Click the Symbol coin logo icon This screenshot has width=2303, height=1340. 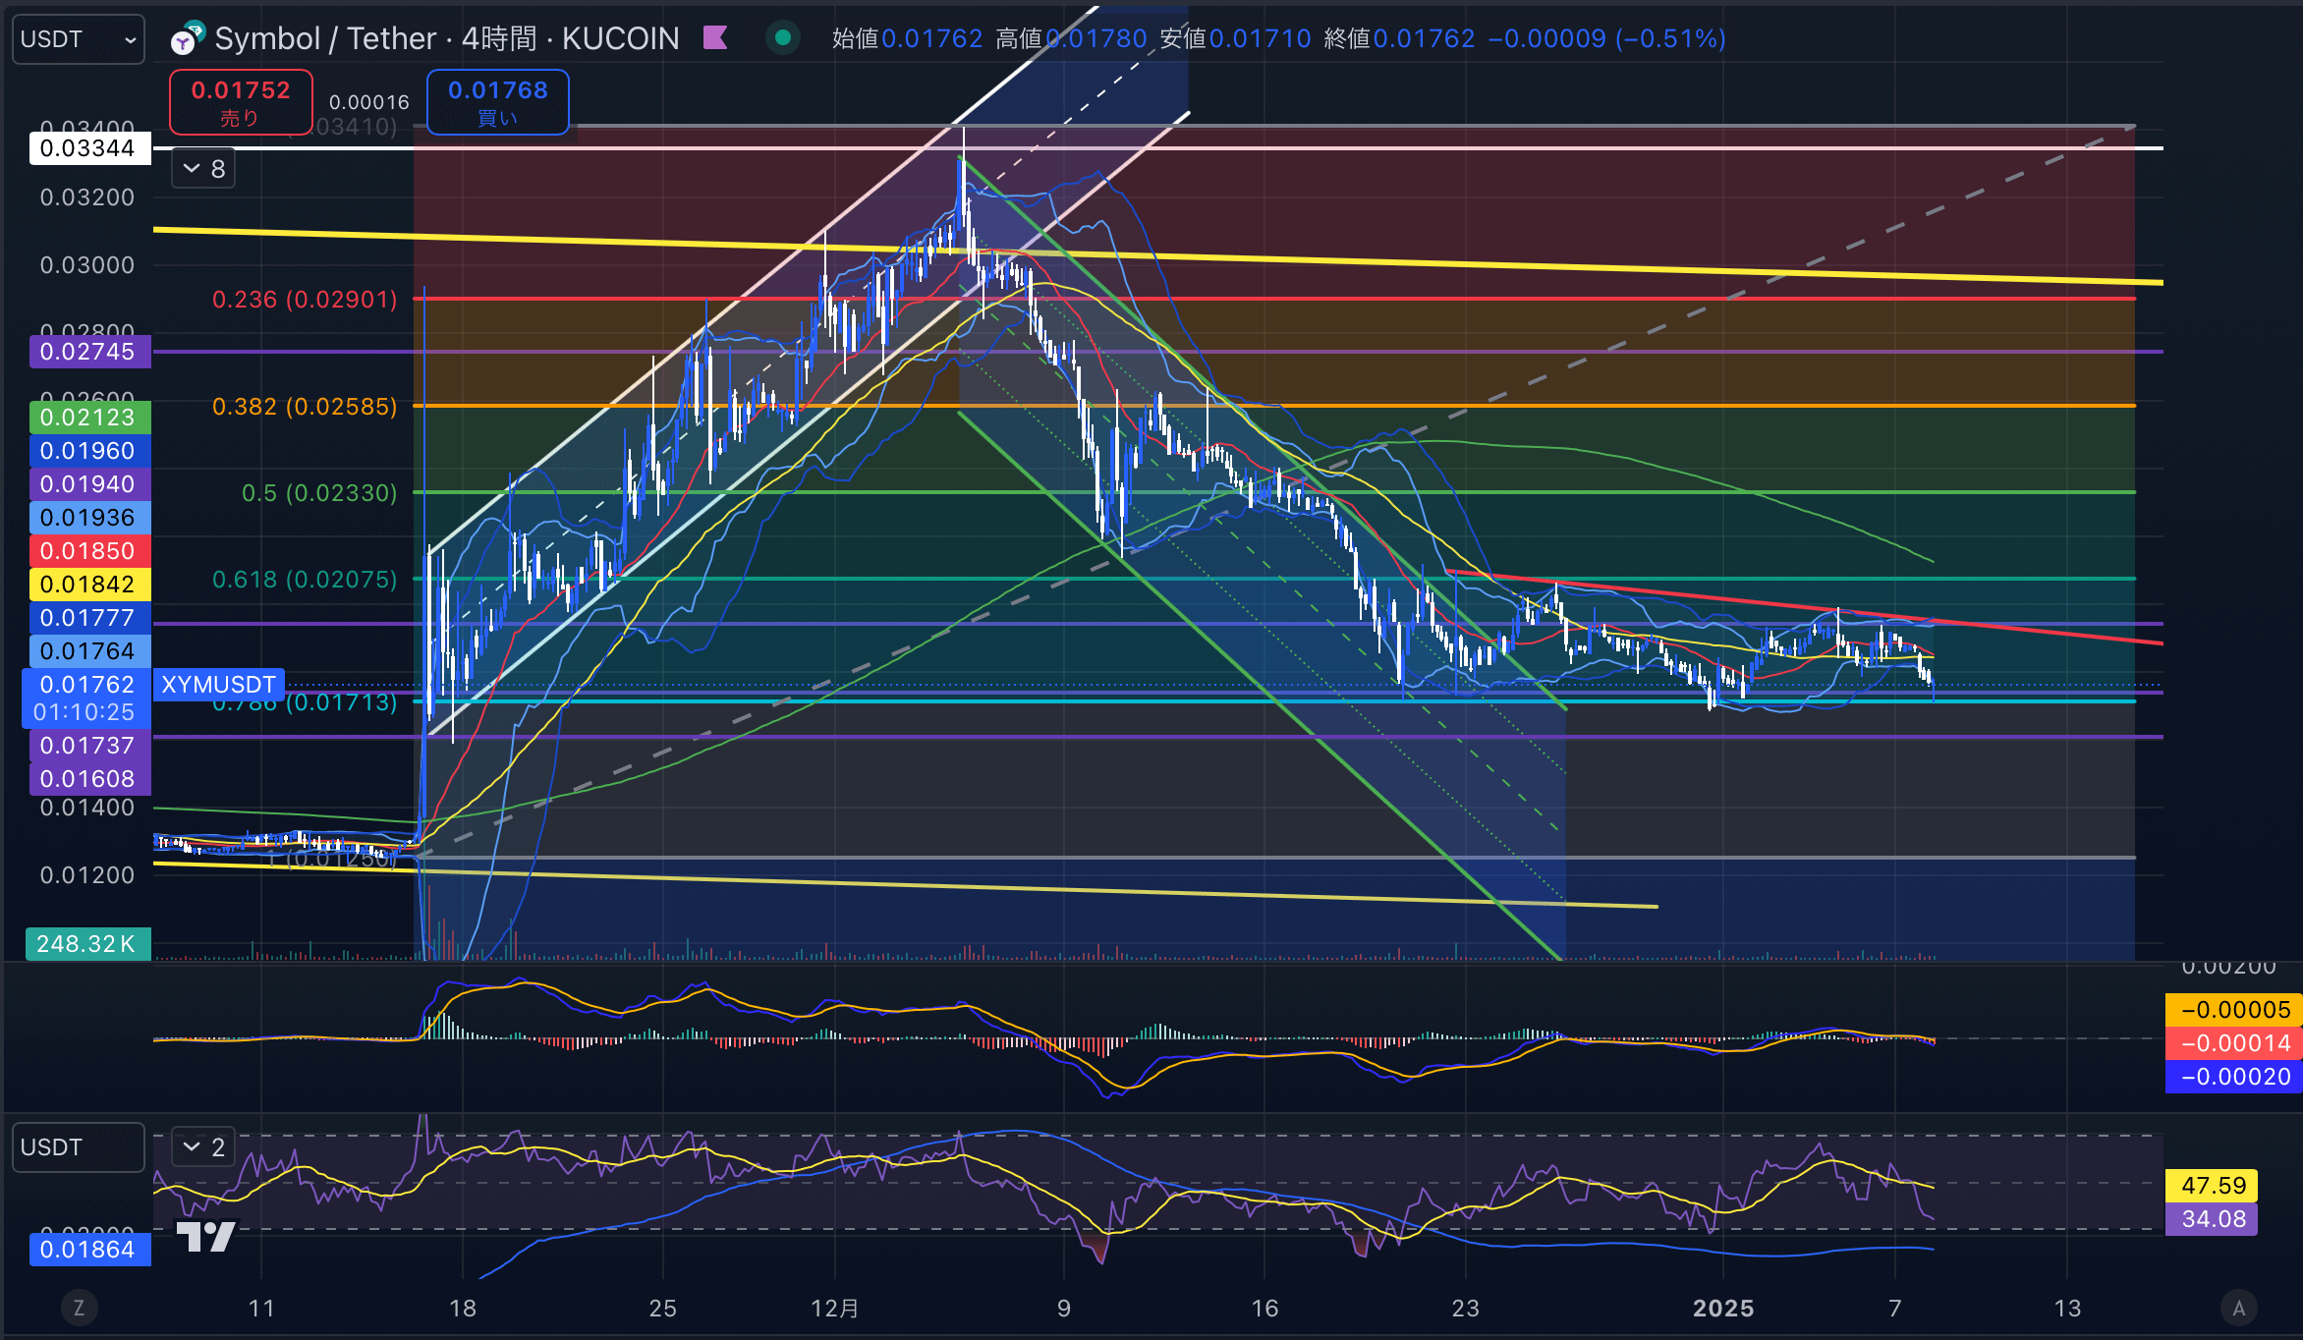(x=187, y=38)
